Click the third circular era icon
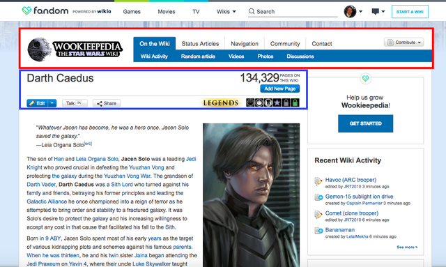 point(268,102)
